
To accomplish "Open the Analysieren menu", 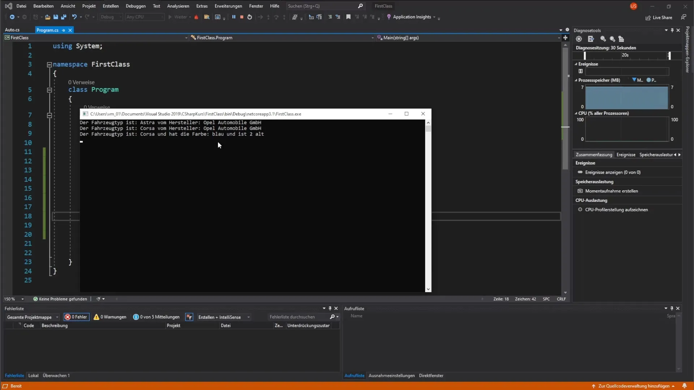I will [178, 6].
